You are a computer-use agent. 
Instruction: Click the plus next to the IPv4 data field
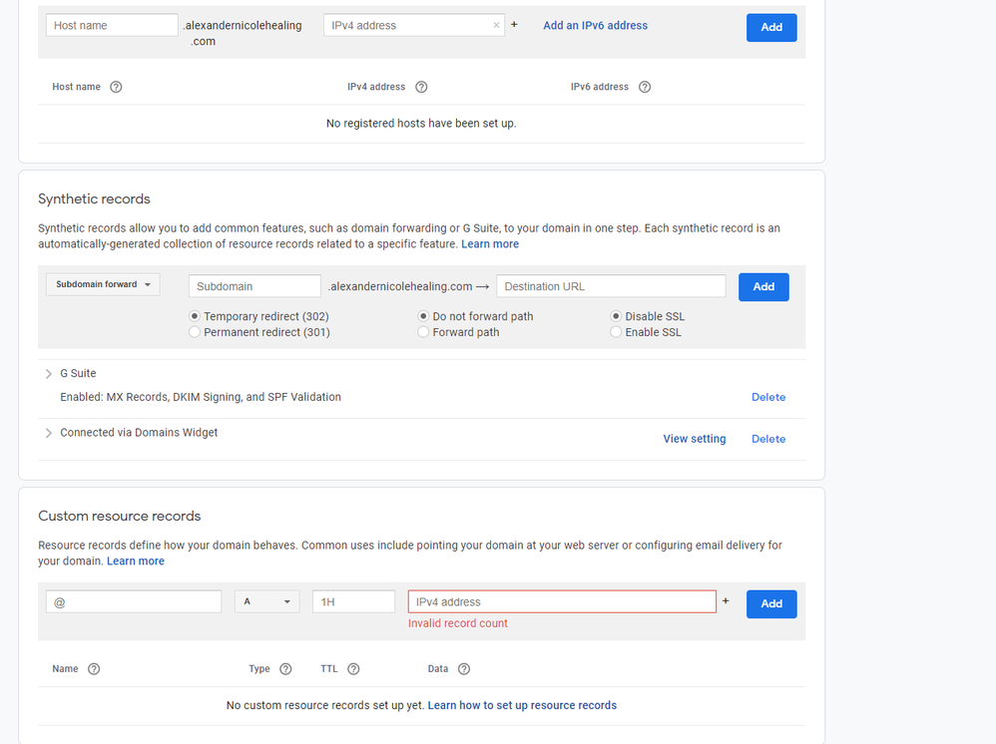(726, 599)
